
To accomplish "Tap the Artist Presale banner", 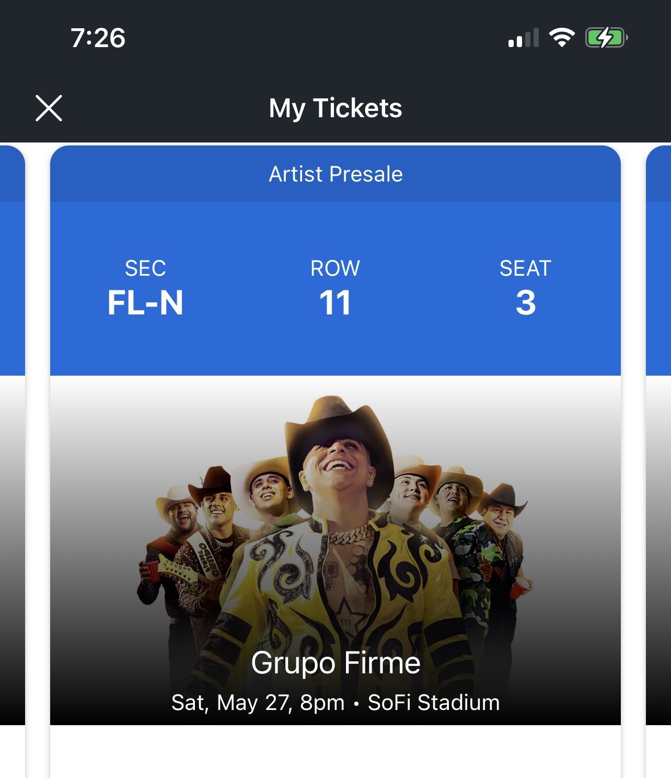I will coord(335,174).
